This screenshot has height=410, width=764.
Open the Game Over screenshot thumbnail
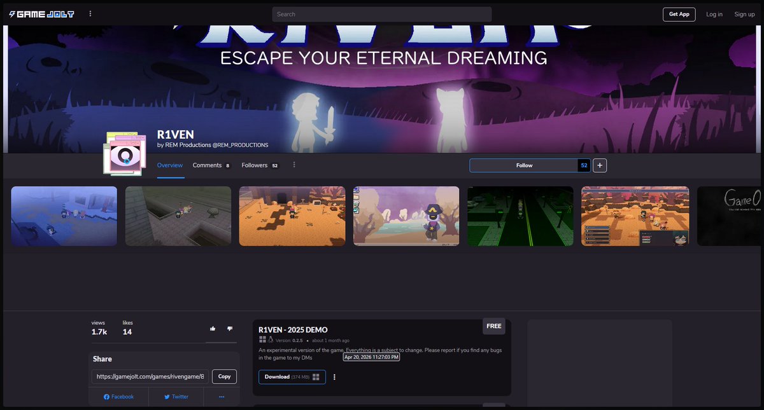tap(729, 216)
